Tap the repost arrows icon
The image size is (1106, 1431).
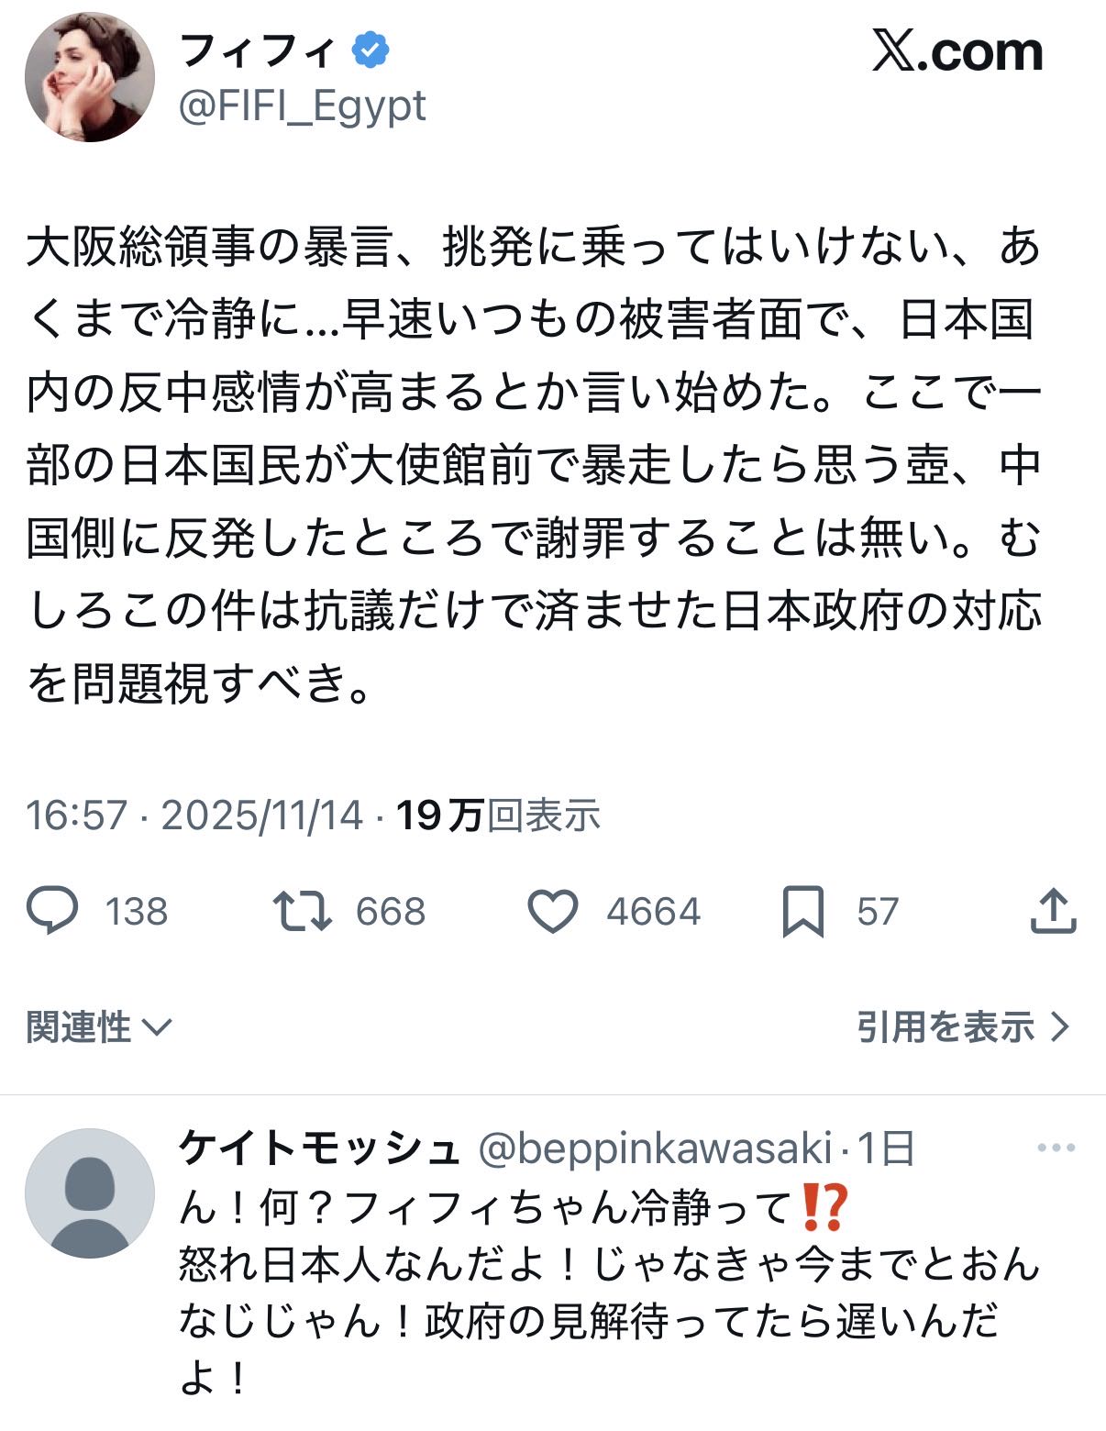point(303,911)
